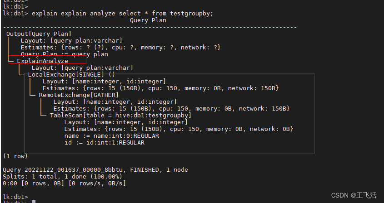The image size is (384, 203).
Task: Click the centered "Query Plan" column header
Action: [x=148, y=20]
